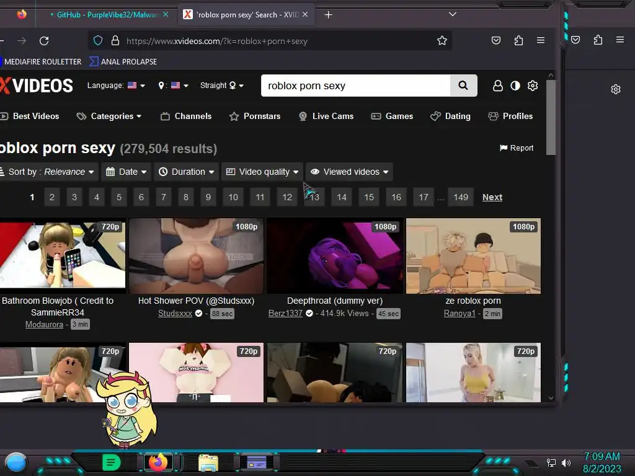This screenshot has width=635, height=476.
Task: Open the Dating menu item
Action: point(450,116)
